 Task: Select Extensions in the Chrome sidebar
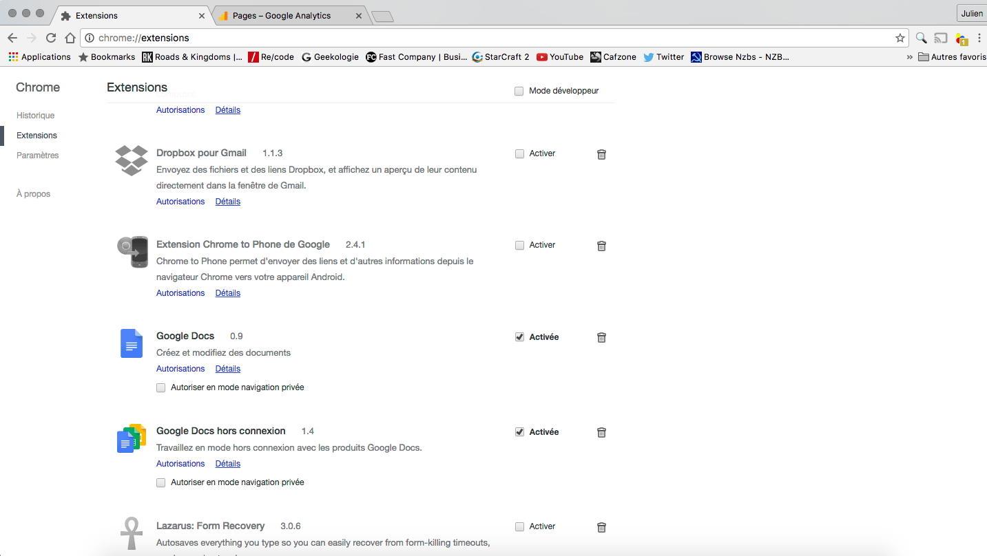coord(37,136)
